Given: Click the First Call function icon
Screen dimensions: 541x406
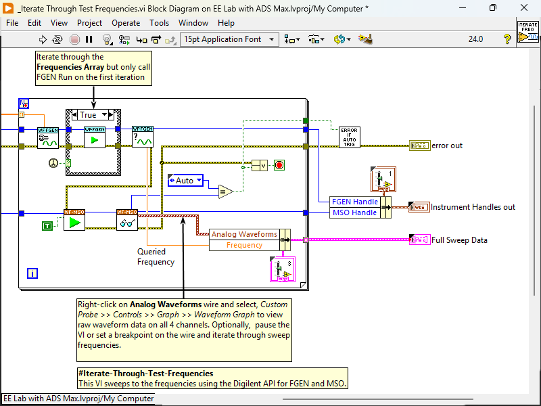Looking at the screenshot, I should click(x=53, y=163).
